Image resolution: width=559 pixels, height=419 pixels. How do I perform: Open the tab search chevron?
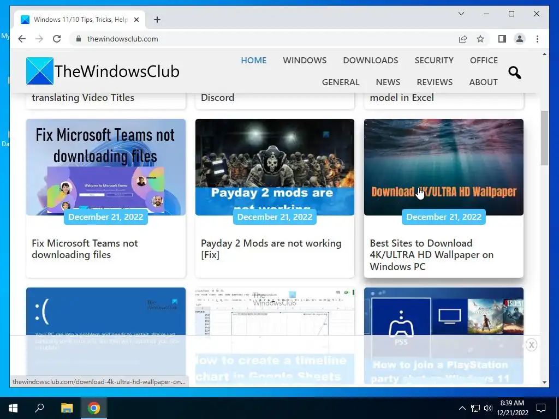point(461,14)
